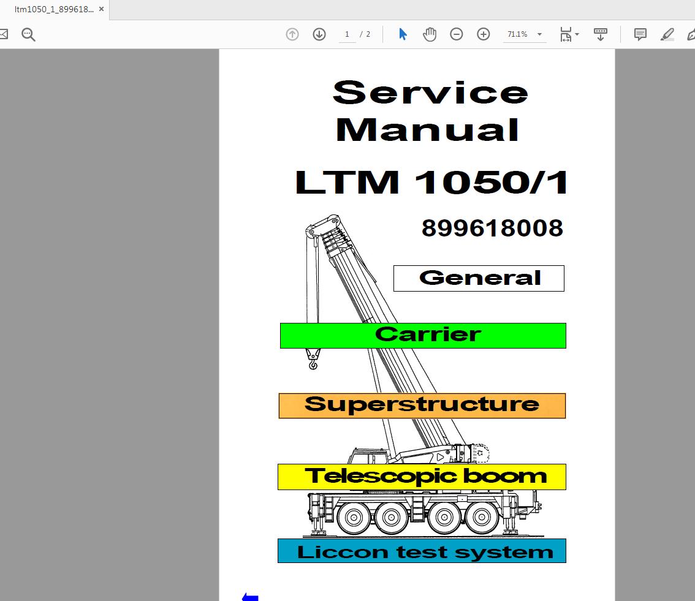
Task: Click the LTM 1050/1 heading
Action: click(431, 182)
